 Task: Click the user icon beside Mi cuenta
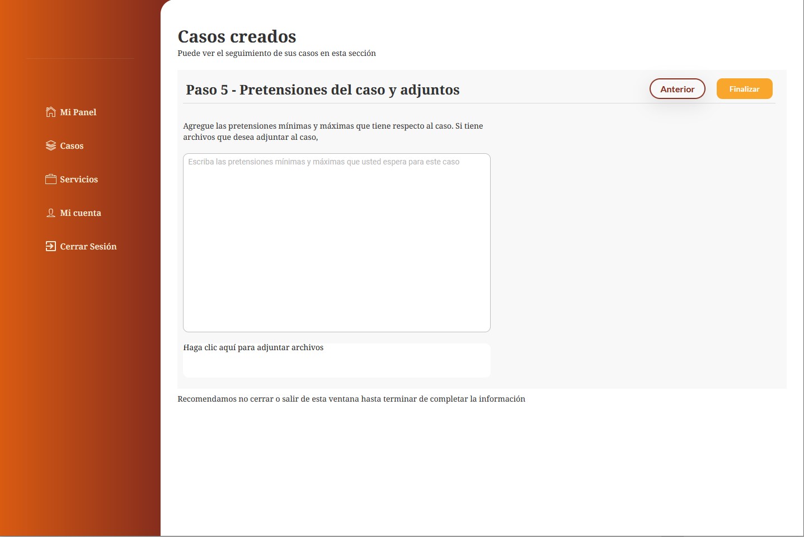point(50,213)
